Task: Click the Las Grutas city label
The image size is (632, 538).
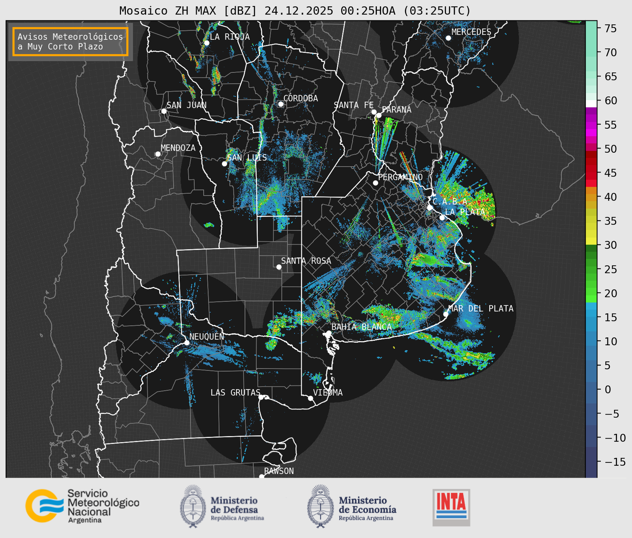Action: (x=235, y=392)
